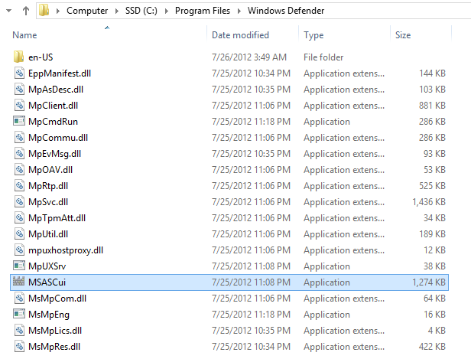
Task: Expand the arrow after SSD (C:) breadcrumb
Action: point(167,11)
